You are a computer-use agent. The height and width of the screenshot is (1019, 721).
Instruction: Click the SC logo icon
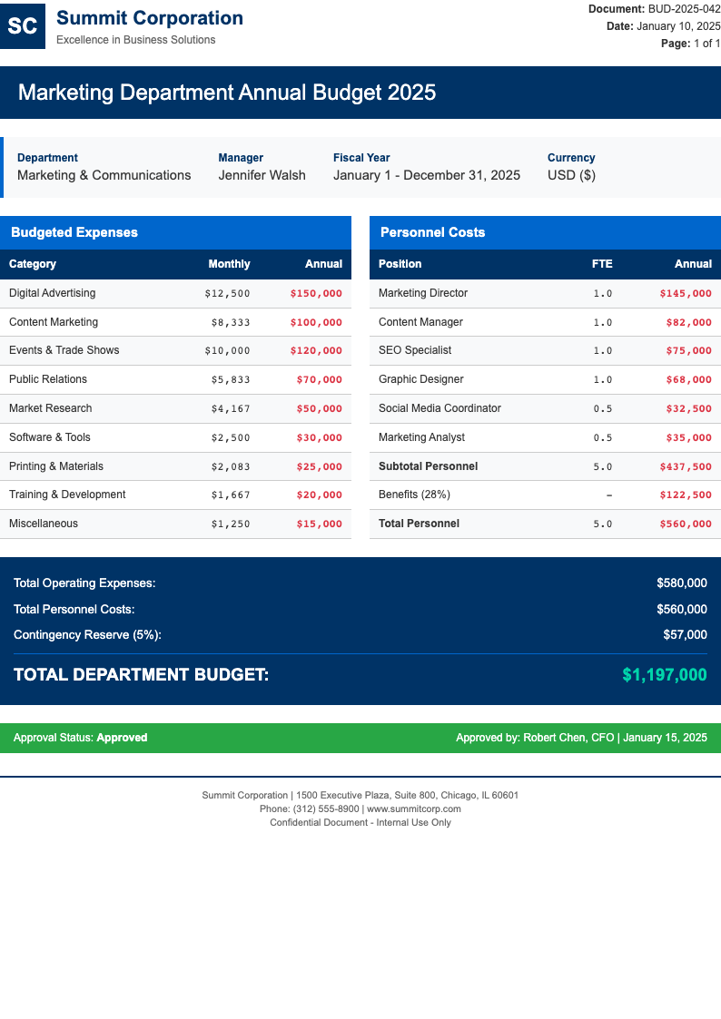[x=22, y=27]
